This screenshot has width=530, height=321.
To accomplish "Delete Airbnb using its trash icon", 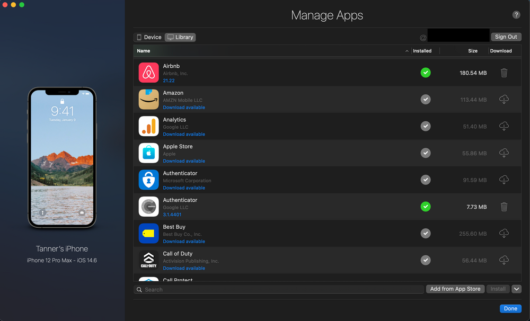I will [x=504, y=73].
